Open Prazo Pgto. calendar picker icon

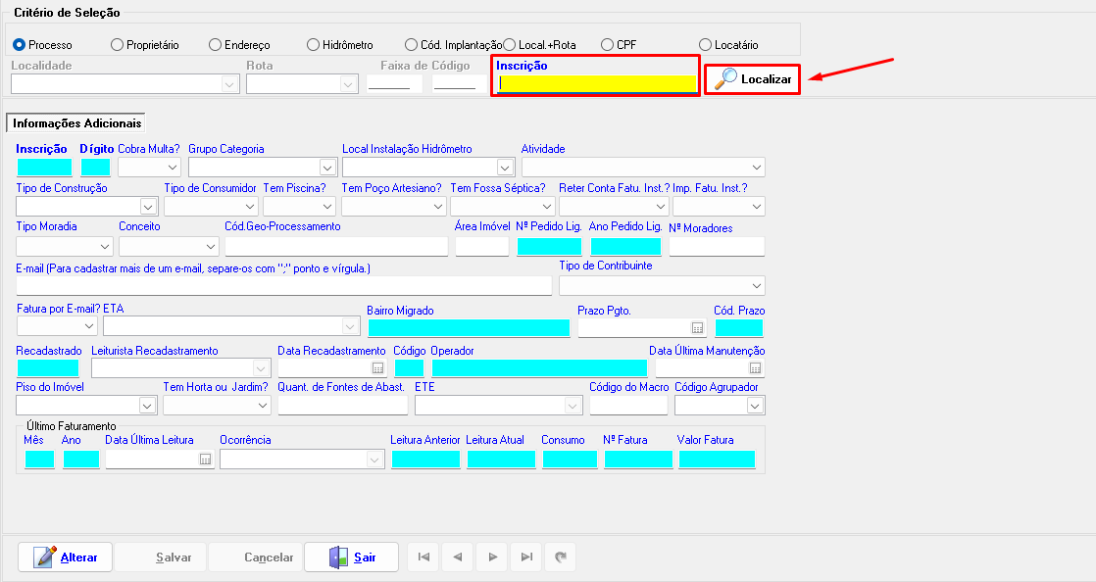697,328
